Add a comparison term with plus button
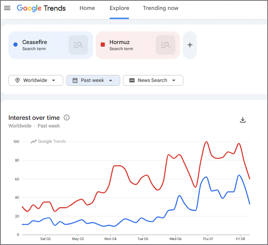This screenshot has height=245, width=268. click(190, 45)
